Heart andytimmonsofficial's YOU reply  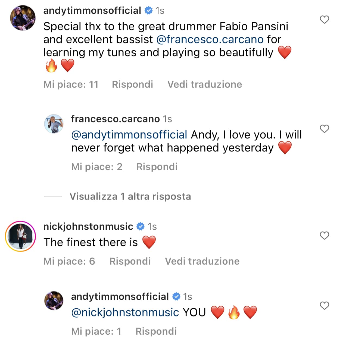point(324,306)
